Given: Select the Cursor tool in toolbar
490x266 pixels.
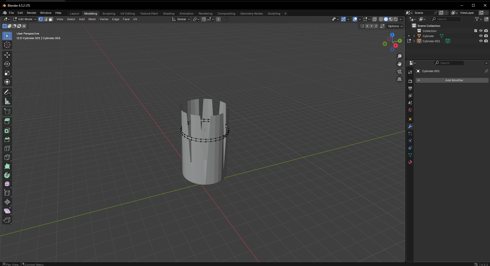Looking at the screenshot, I should (x=7, y=45).
